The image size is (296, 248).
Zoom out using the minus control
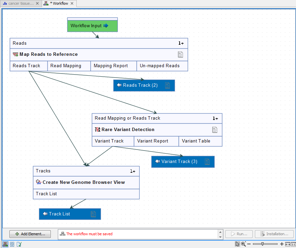click(x=249, y=244)
